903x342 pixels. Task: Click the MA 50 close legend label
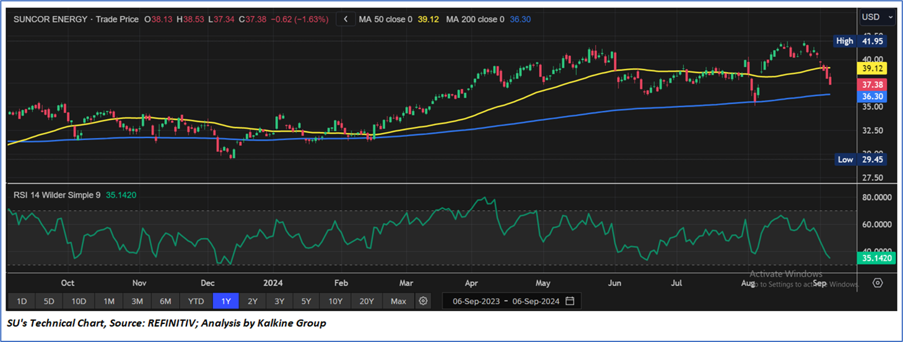[x=386, y=19]
